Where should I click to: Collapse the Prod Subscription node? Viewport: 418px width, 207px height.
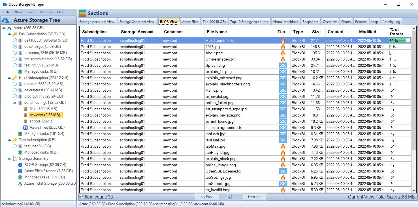tap(9, 78)
